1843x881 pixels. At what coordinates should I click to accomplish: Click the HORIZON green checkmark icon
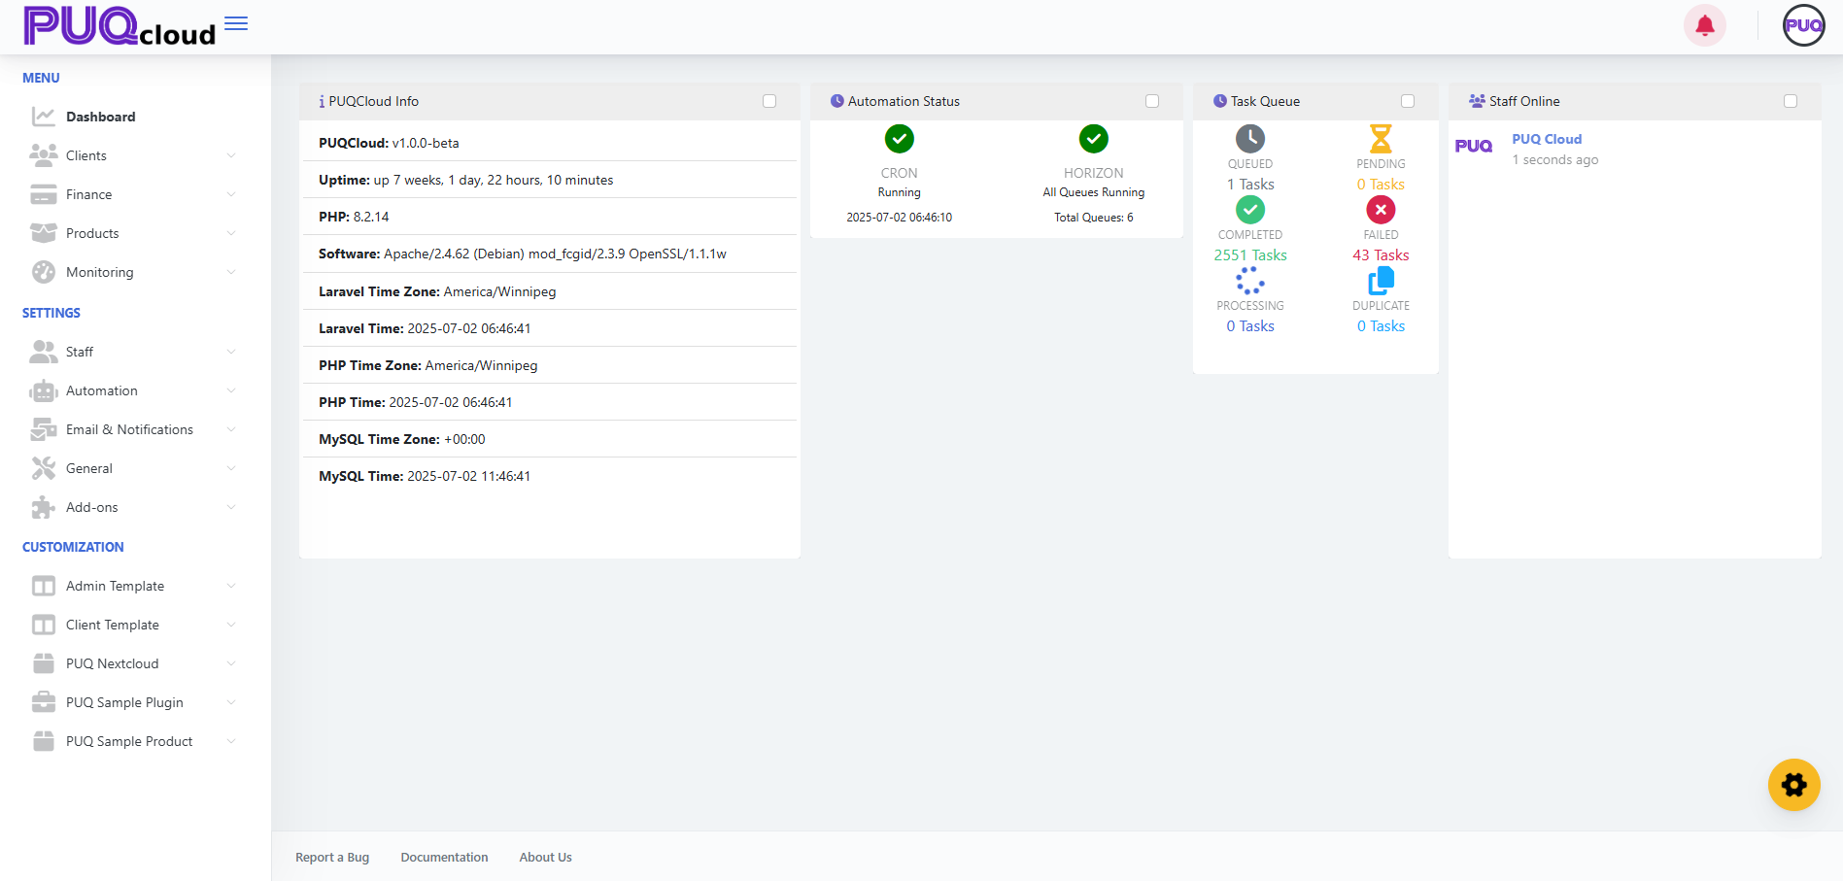click(1094, 139)
